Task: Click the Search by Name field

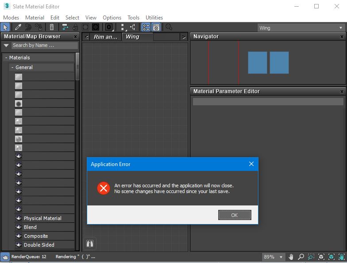Action: click(44, 45)
